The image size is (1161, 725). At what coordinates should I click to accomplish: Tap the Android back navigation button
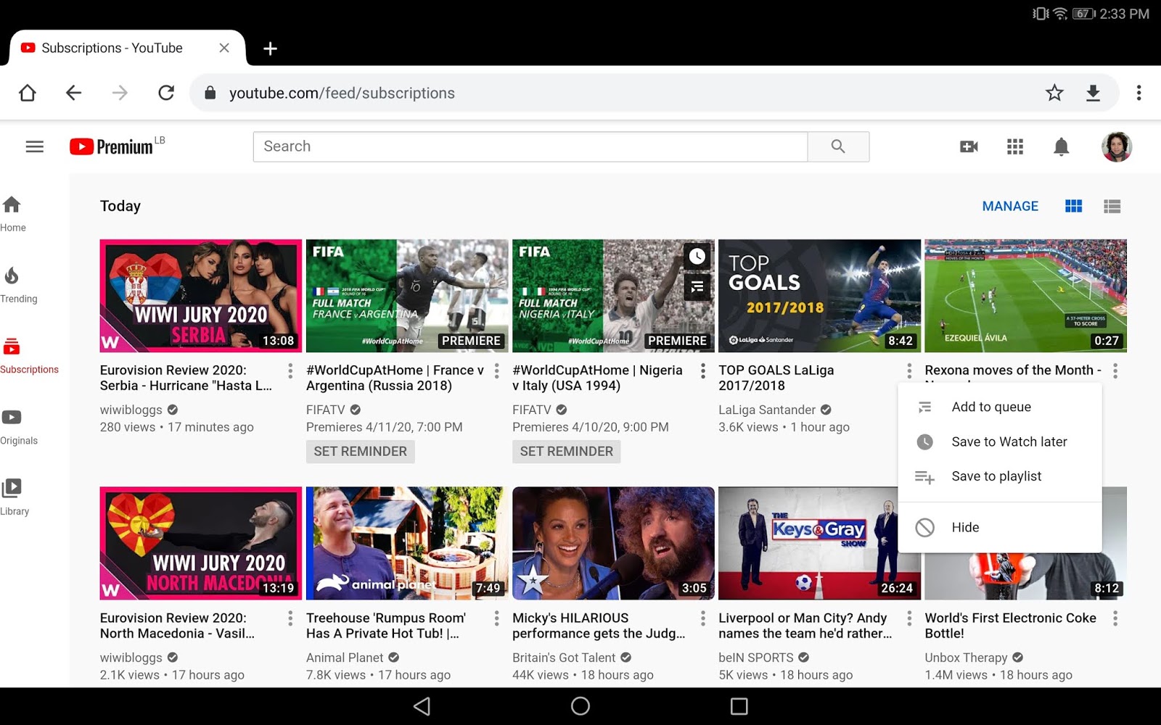pos(422,706)
